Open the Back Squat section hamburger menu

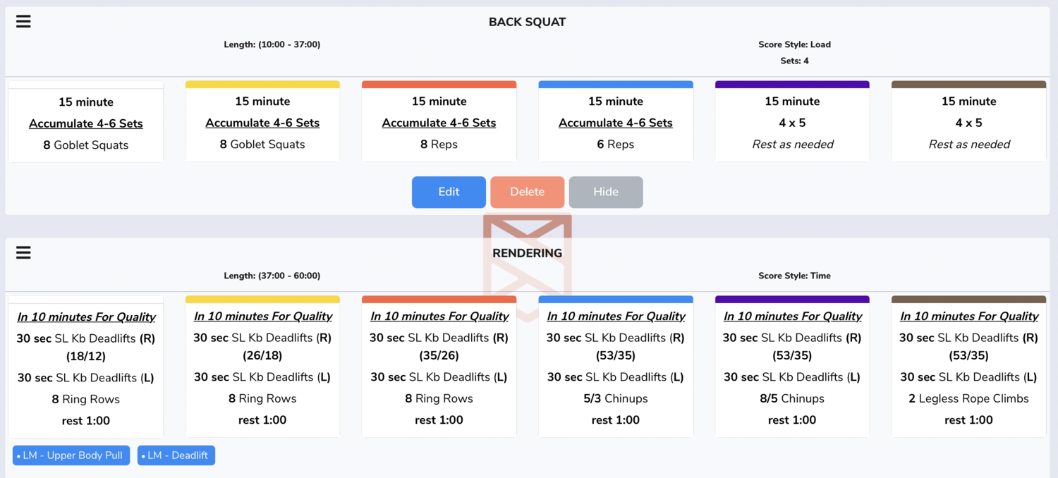tap(23, 22)
